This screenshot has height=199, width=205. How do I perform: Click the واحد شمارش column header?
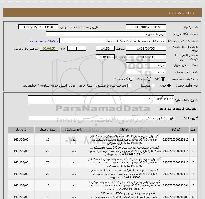pos(74,130)
